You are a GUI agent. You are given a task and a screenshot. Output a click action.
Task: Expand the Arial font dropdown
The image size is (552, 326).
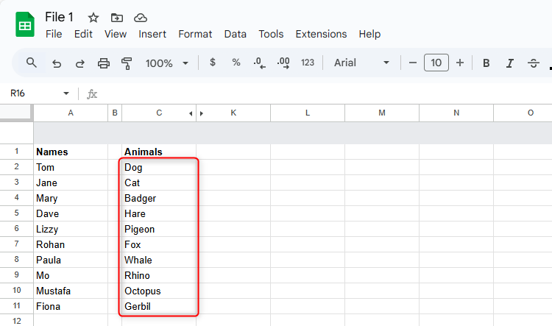[x=361, y=63]
